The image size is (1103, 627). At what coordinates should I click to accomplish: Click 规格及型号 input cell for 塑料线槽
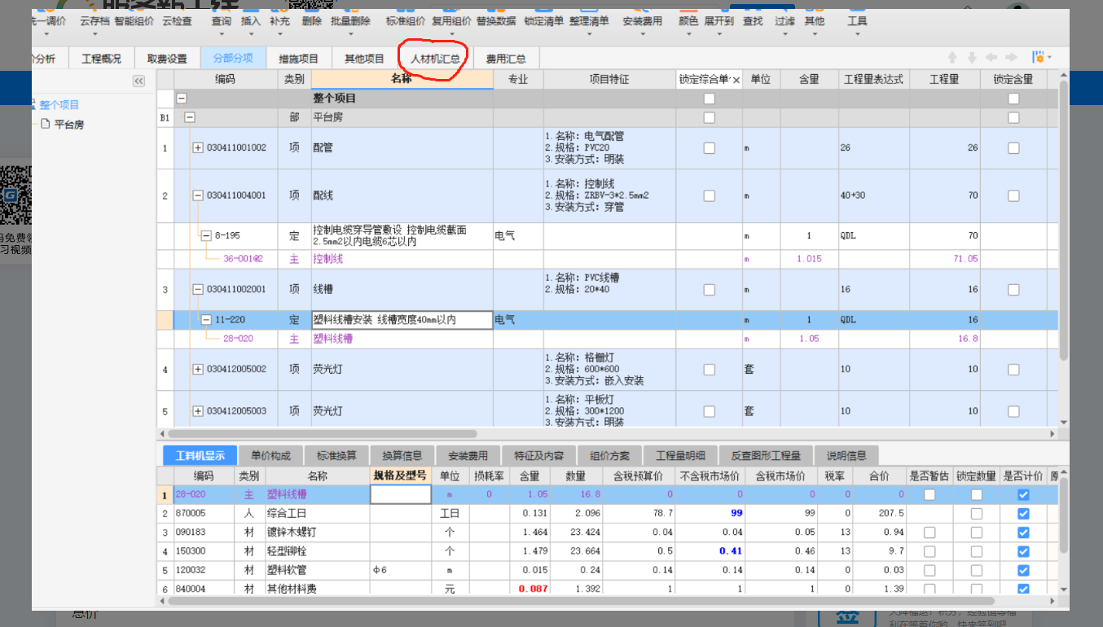coord(400,494)
